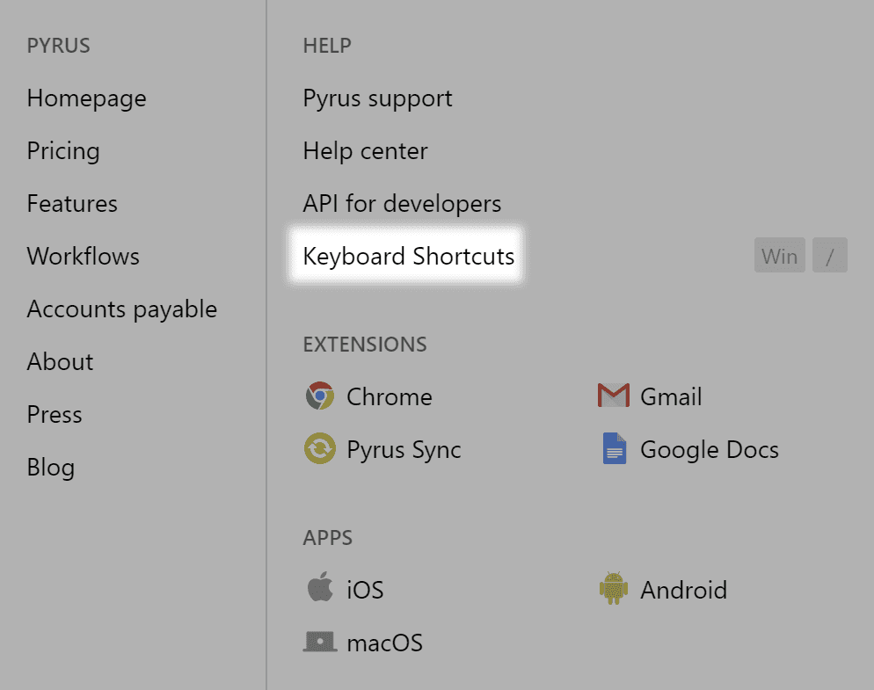Select Pricing in the left menu
The width and height of the screenshot is (874, 690).
click(x=63, y=150)
